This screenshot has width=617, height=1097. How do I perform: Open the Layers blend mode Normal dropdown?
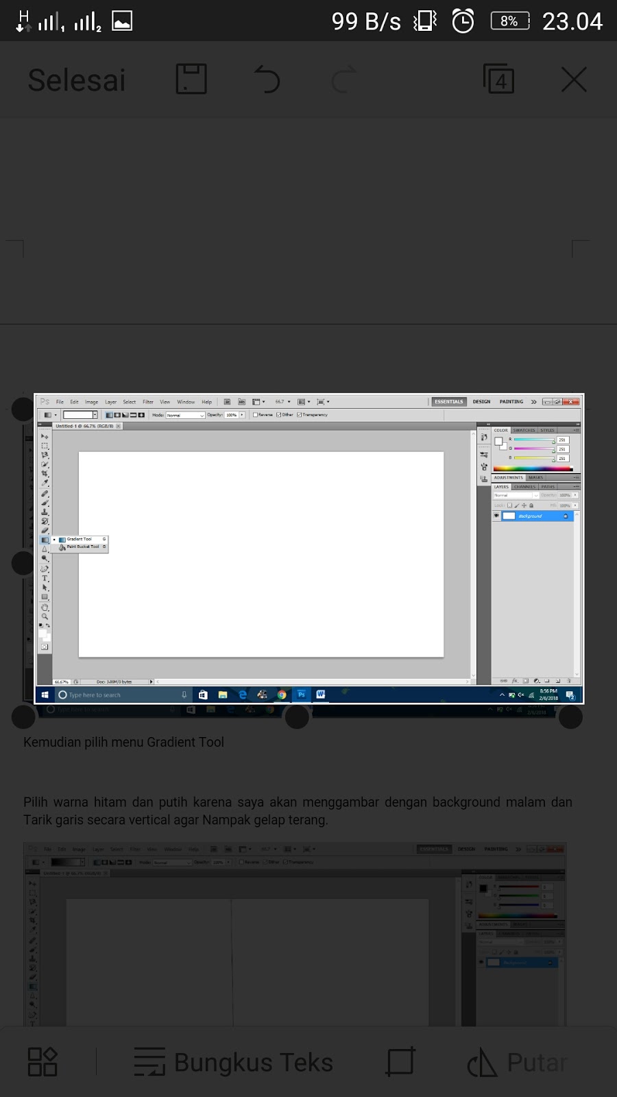[x=516, y=495]
